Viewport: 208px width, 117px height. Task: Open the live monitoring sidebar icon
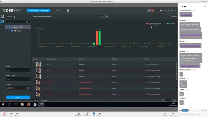(3, 17)
